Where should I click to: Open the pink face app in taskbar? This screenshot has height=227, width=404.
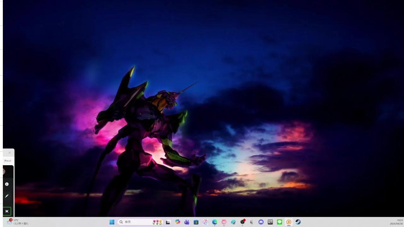(x=224, y=222)
